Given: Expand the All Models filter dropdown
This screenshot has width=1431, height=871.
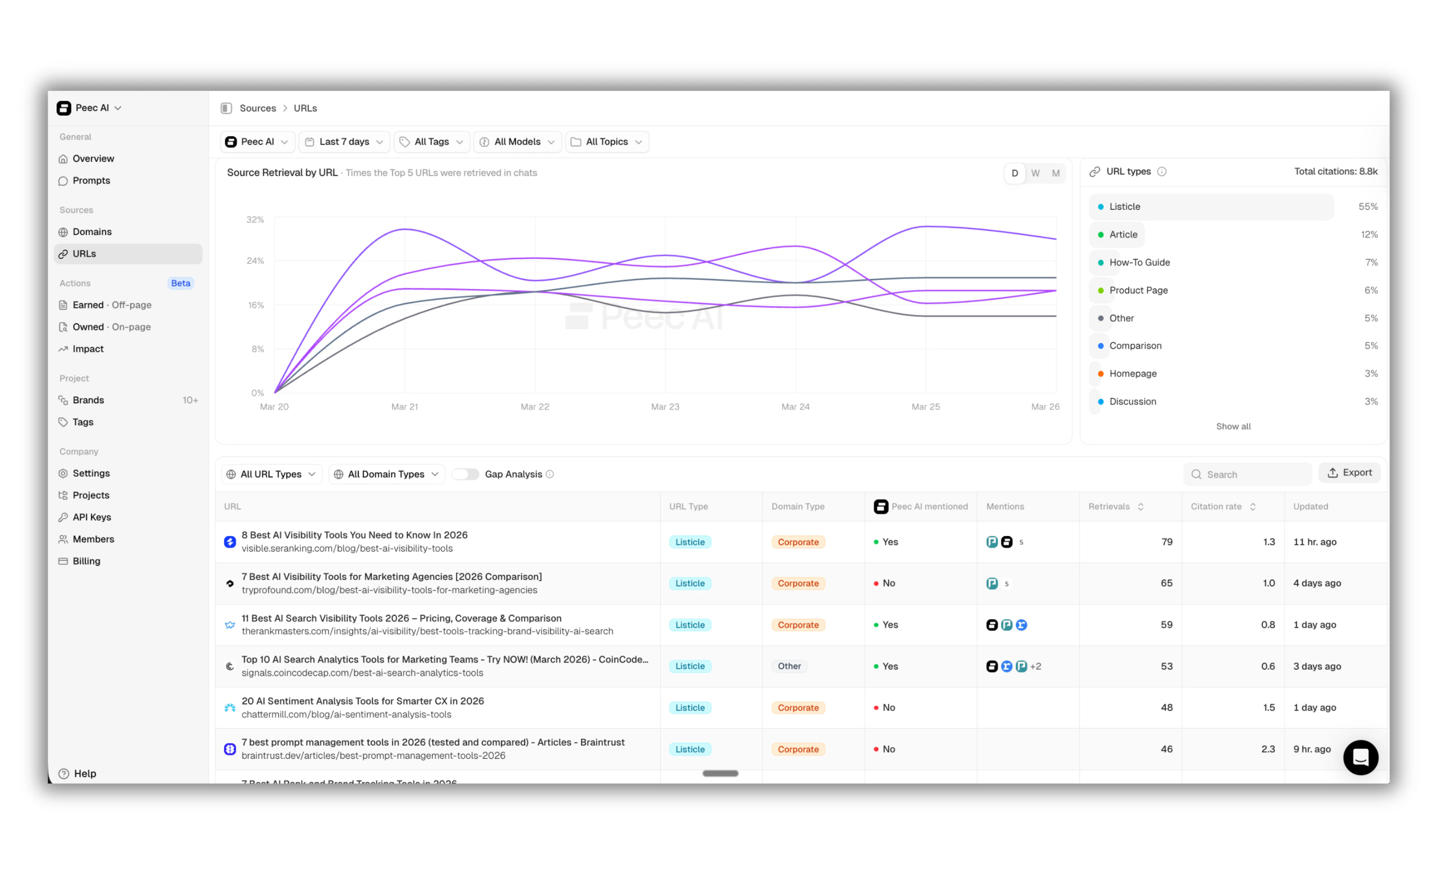Looking at the screenshot, I should [x=517, y=142].
